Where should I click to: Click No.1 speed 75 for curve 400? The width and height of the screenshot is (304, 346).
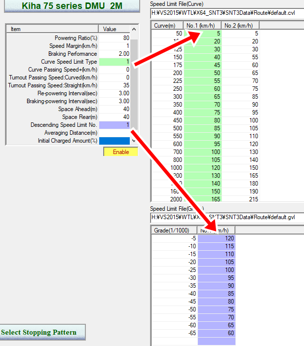[202, 113]
